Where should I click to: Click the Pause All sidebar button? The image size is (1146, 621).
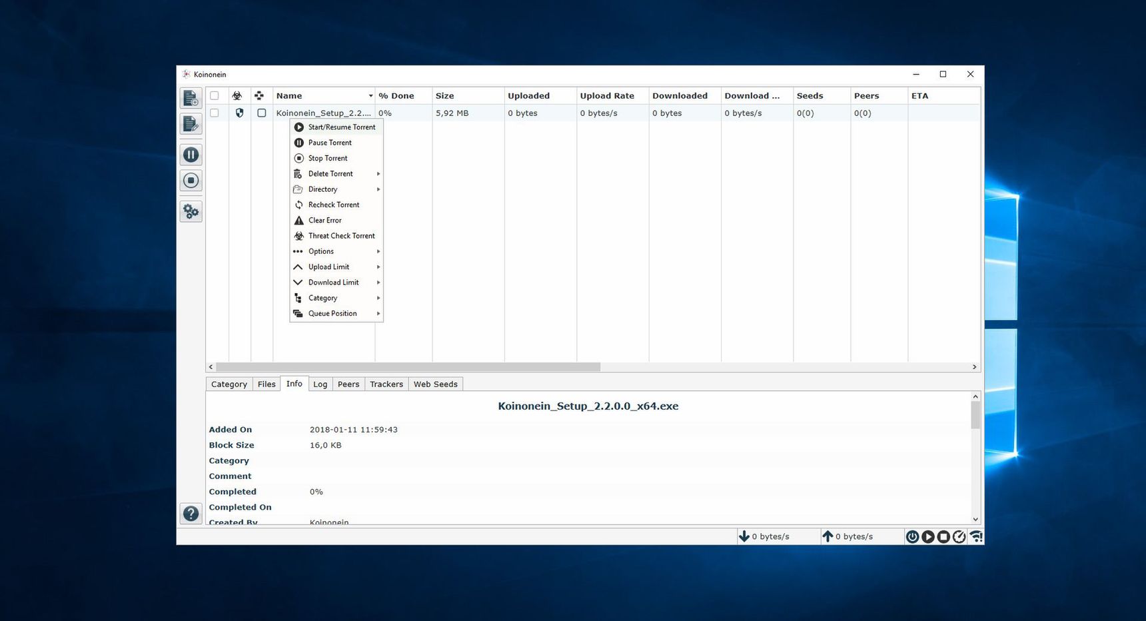(x=191, y=155)
